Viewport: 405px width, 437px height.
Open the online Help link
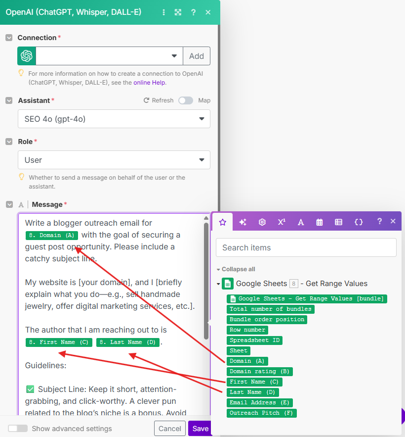tap(149, 83)
